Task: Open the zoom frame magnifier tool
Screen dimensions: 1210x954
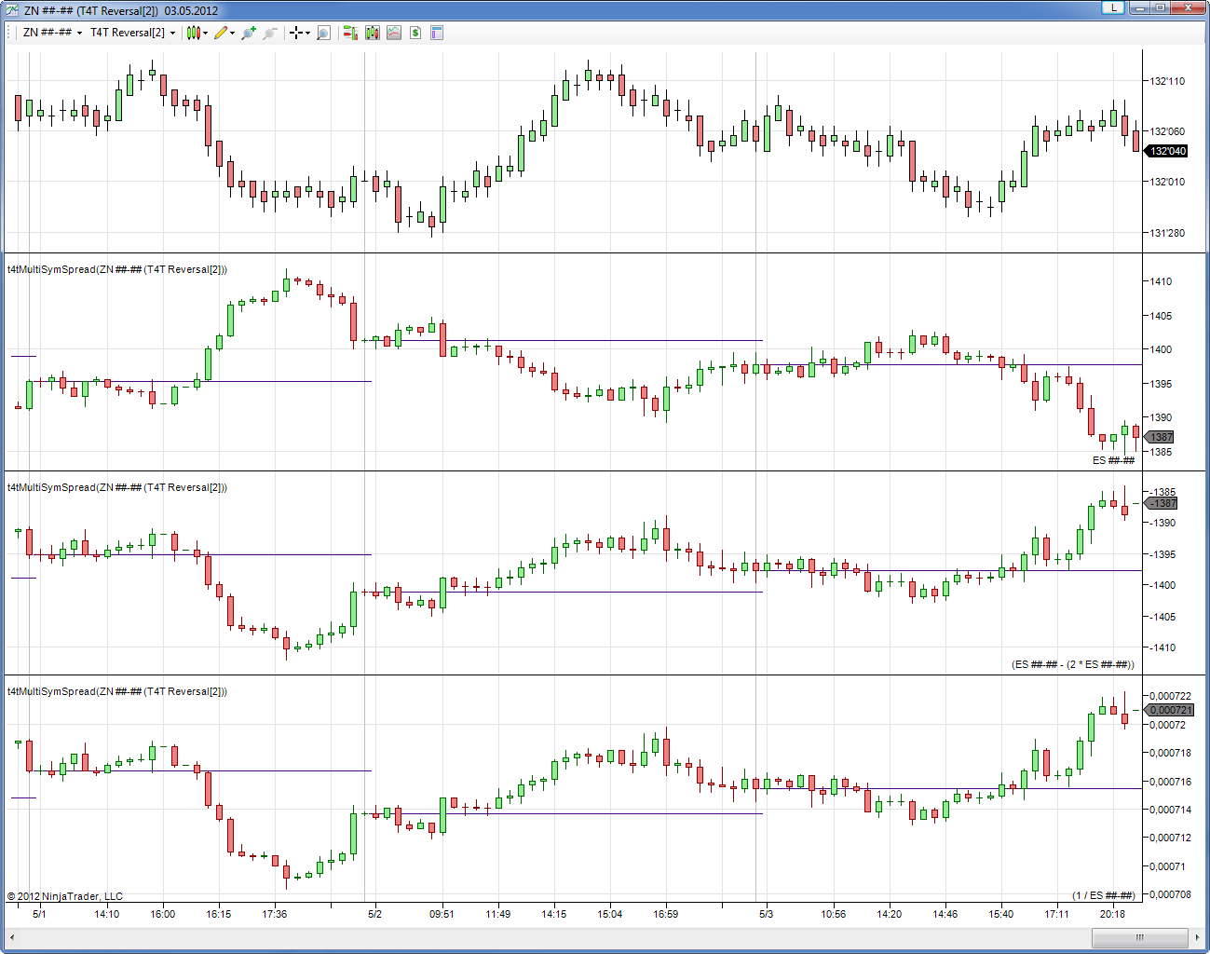Action: [x=323, y=33]
